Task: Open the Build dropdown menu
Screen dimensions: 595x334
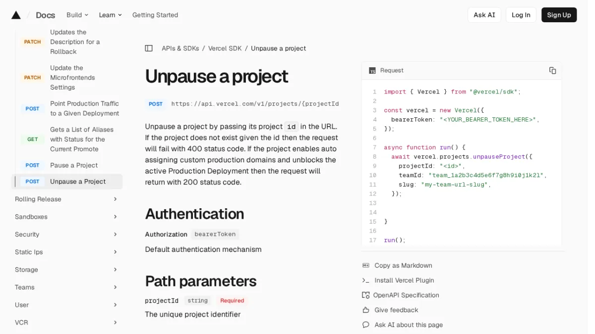Action: [x=77, y=15]
